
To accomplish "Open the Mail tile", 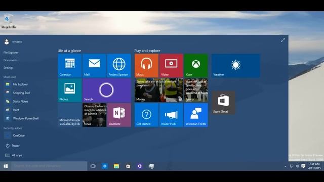I will coord(95,66).
